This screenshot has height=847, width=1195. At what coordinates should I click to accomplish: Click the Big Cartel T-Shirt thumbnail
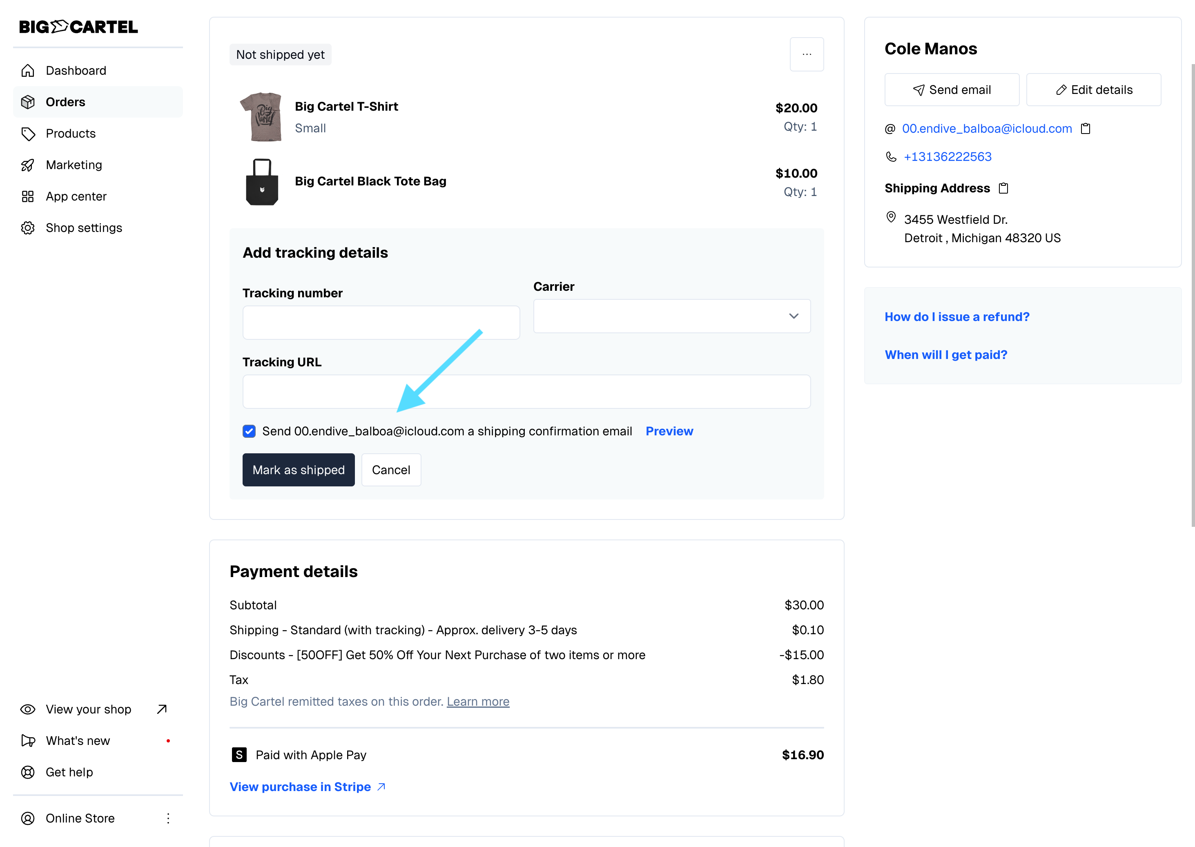click(261, 117)
